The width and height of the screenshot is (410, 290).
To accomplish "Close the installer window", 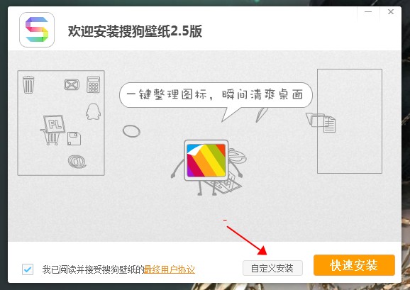I will pyautogui.click(x=391, y=12).
